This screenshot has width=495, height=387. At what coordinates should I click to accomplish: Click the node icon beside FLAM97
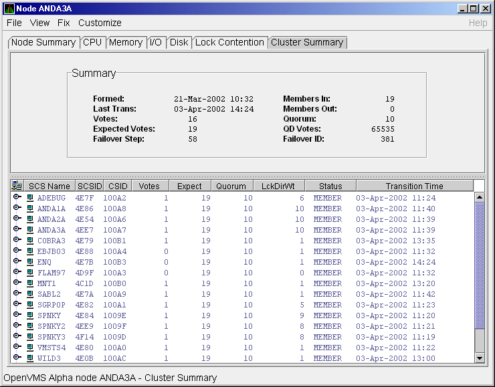click(x=29, y=273)
